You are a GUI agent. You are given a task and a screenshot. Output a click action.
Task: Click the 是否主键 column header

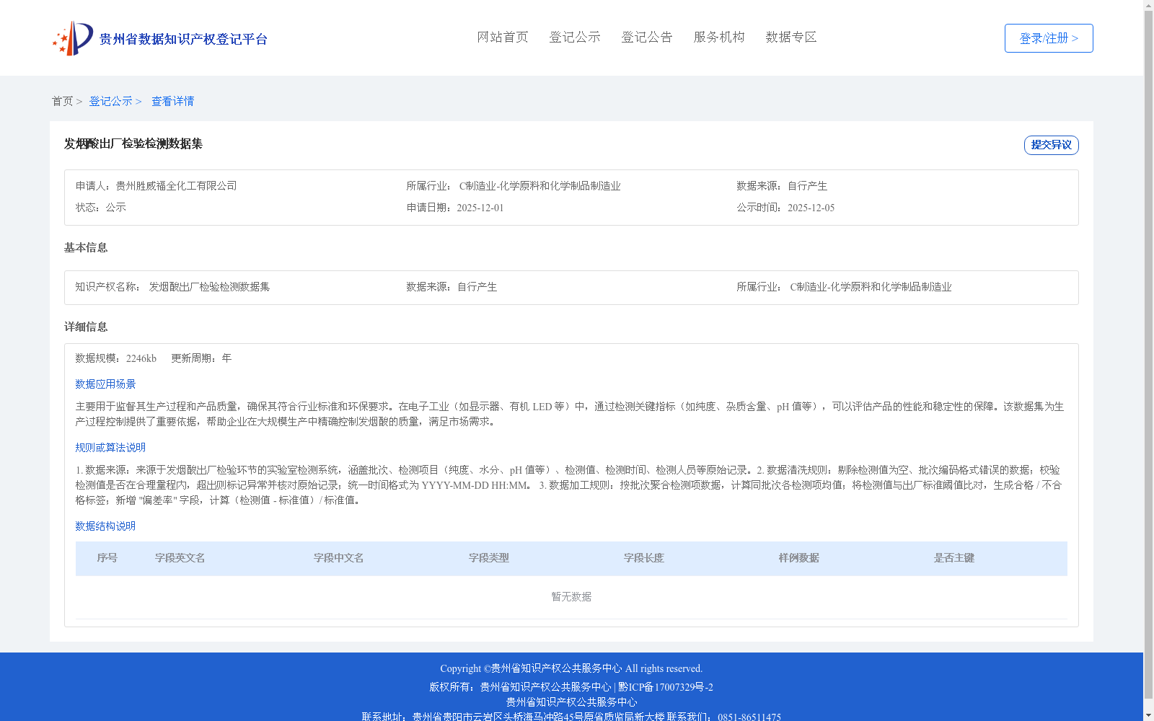tap(954, 558)
